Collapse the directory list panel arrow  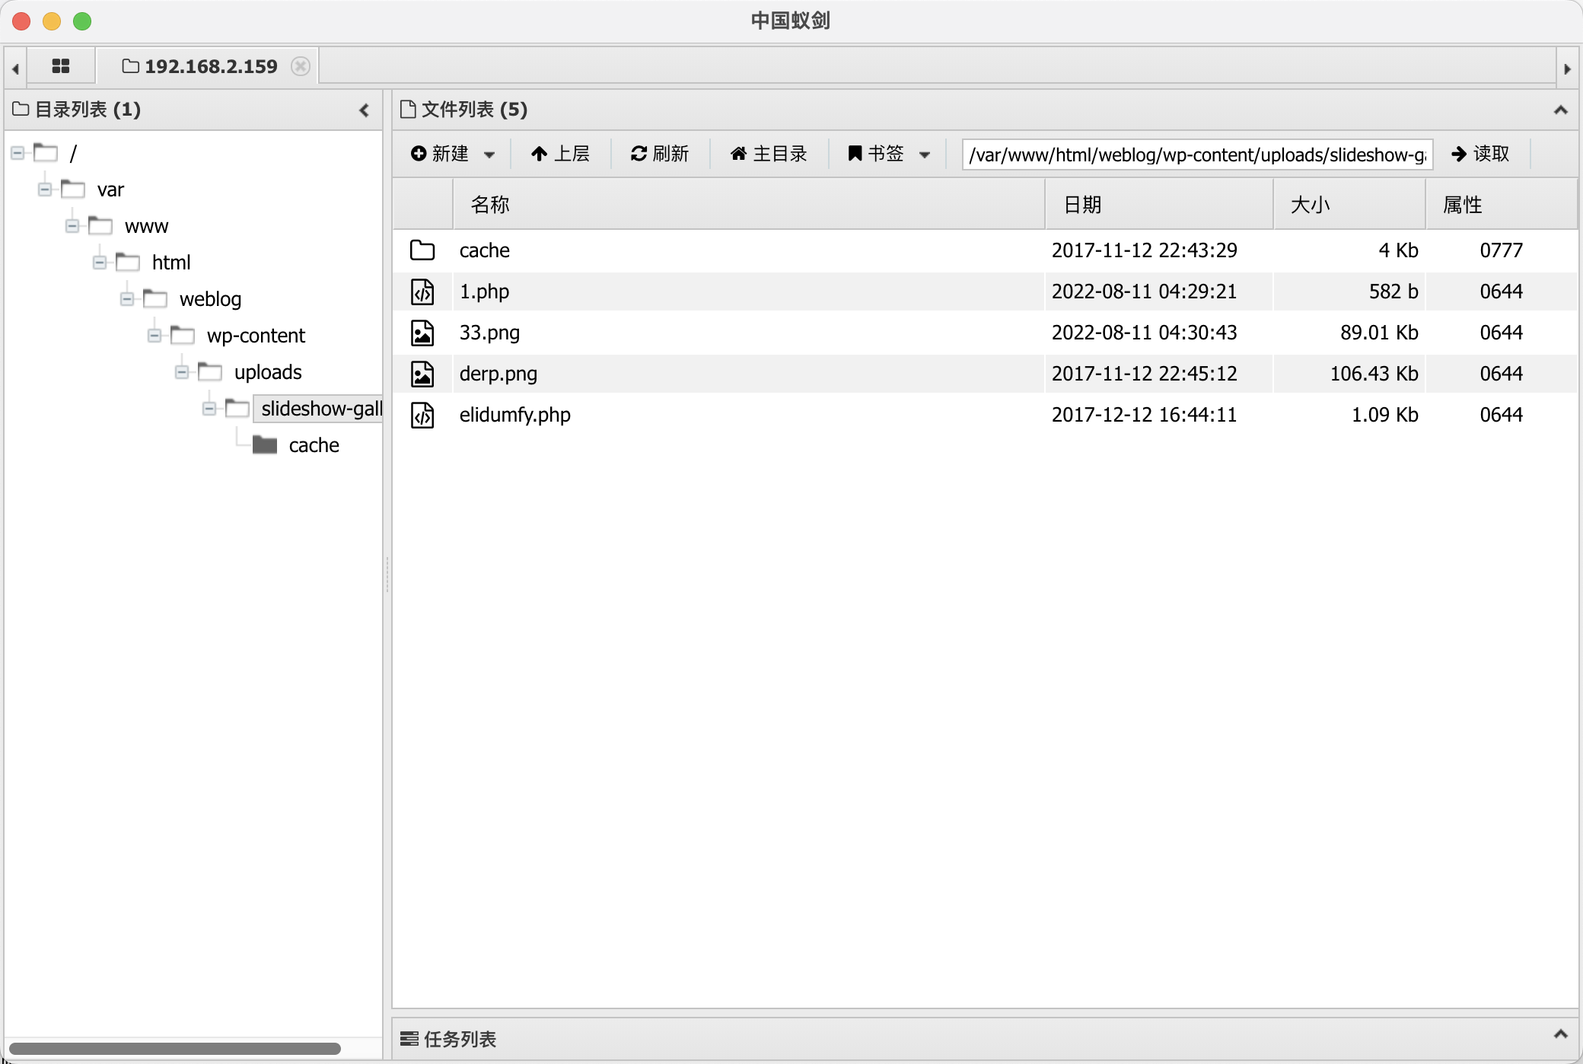[364, 110]
